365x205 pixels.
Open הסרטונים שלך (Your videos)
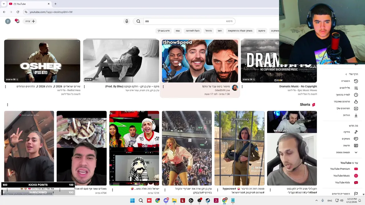coord(347,108)
